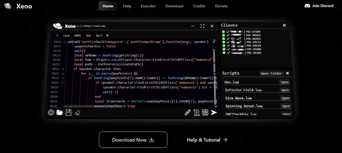Image resolution: width=342 pixels, height=153 pixels.
Task: Switch to the IY editor tab
Action: tap(57, 36)
